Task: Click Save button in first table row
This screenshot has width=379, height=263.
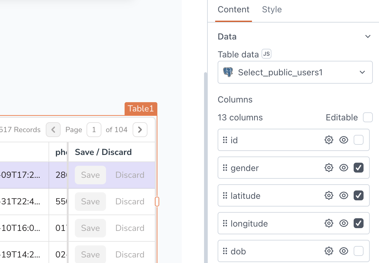Action: coord(90,175)
